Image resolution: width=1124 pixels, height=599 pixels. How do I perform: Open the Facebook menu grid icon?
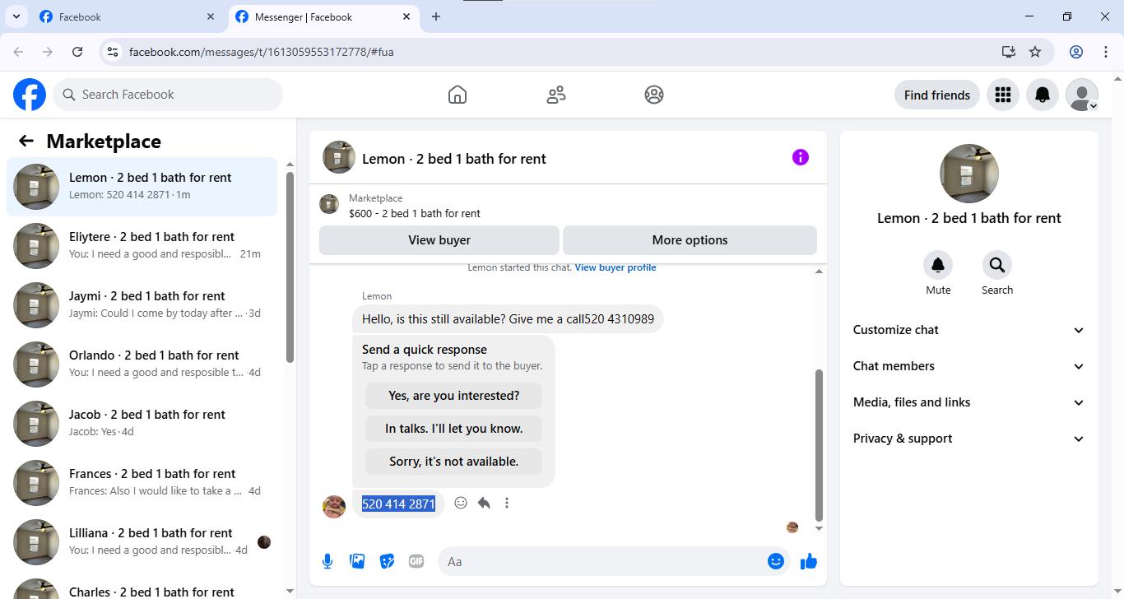tap(1002, 95)
